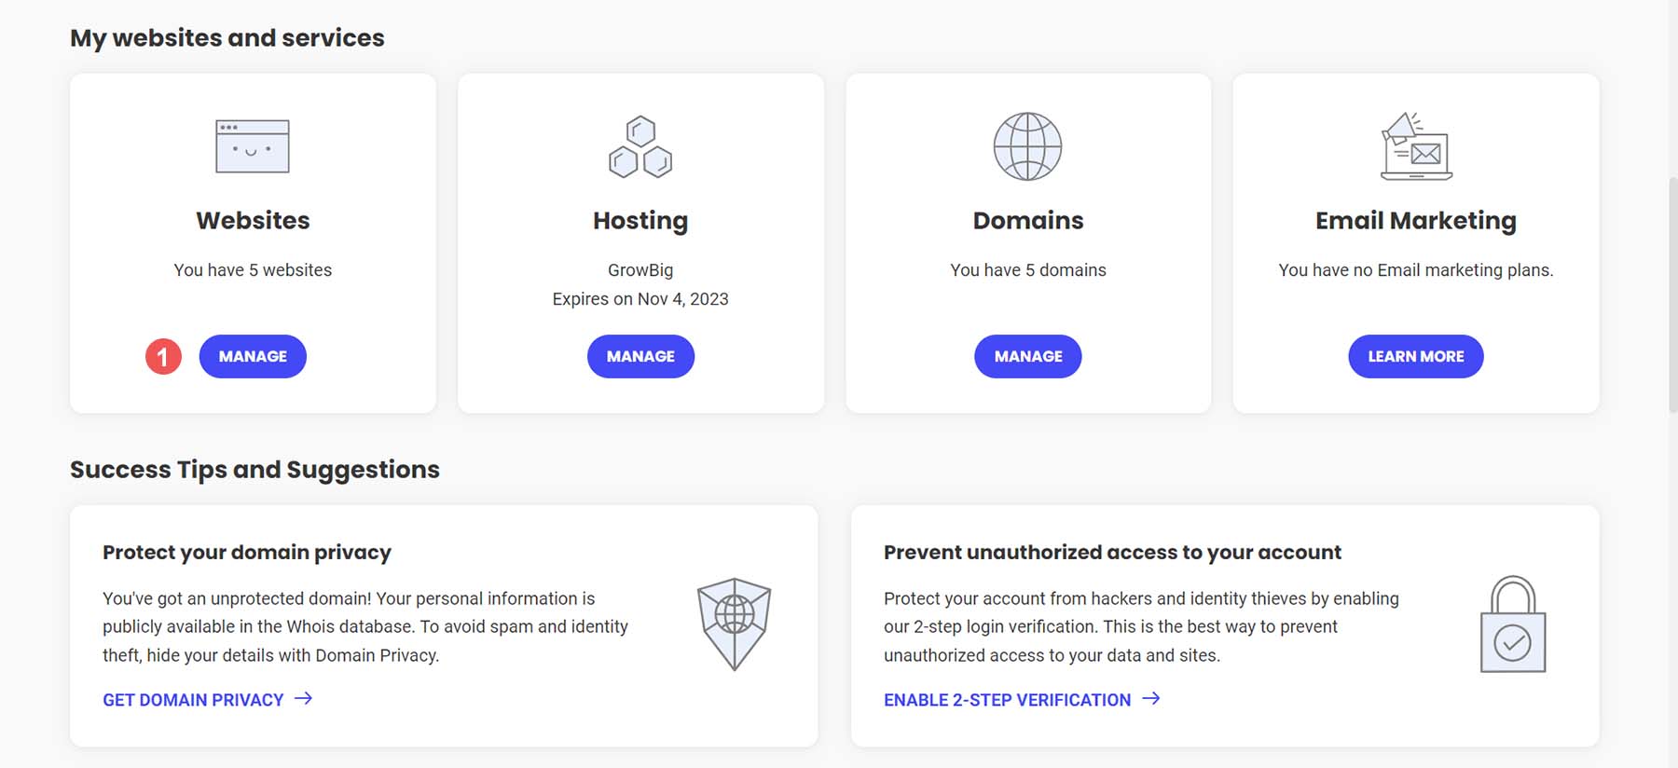Click the Success Tips and Suggestions heading

(254, 469)
